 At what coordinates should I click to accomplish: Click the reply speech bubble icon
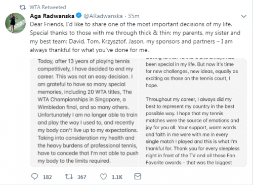pyautogui.click(x=35, y=176)
